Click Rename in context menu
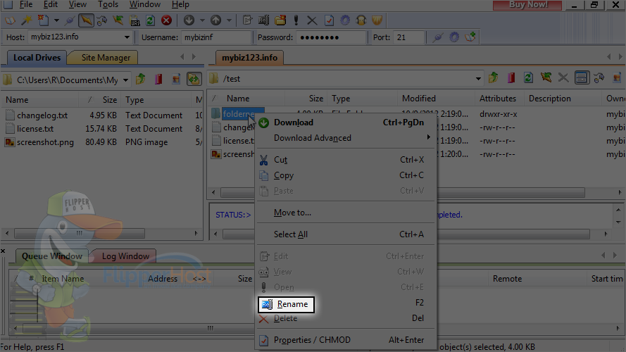The height and width of the screenshot is (352, 626). 286,305
